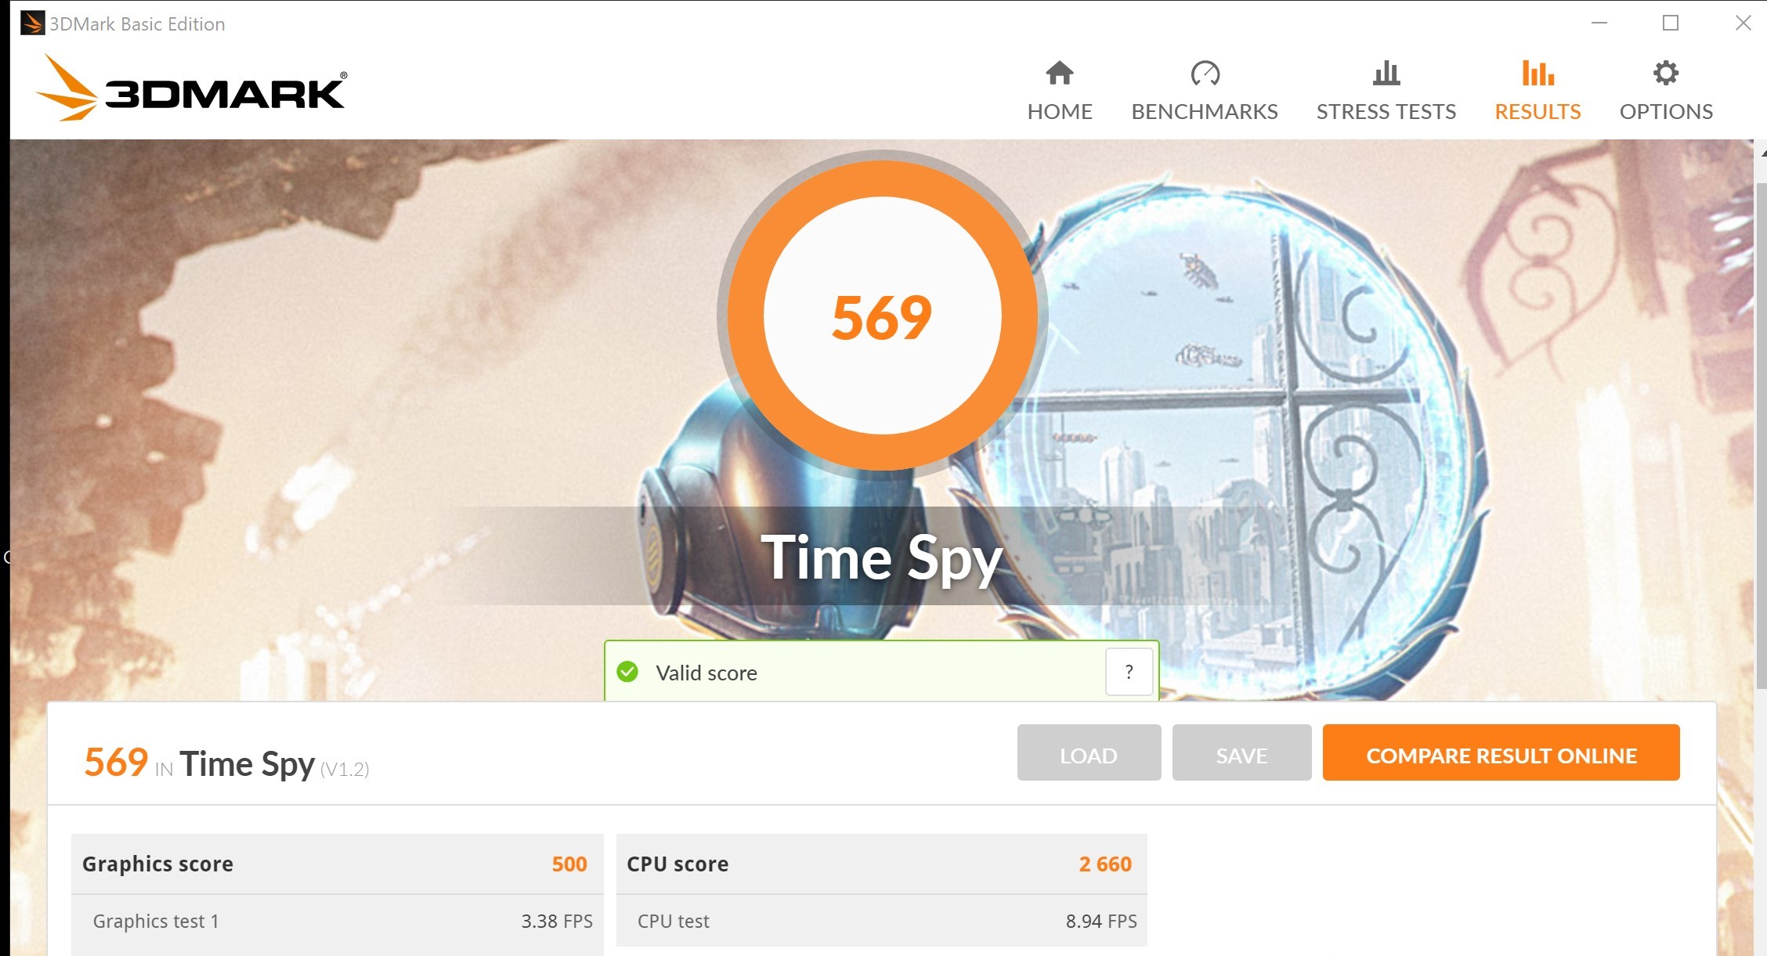Viewport: 1767px width, 956px height.
Task: Select the Graphics score header row
Action: coord(337,864)
